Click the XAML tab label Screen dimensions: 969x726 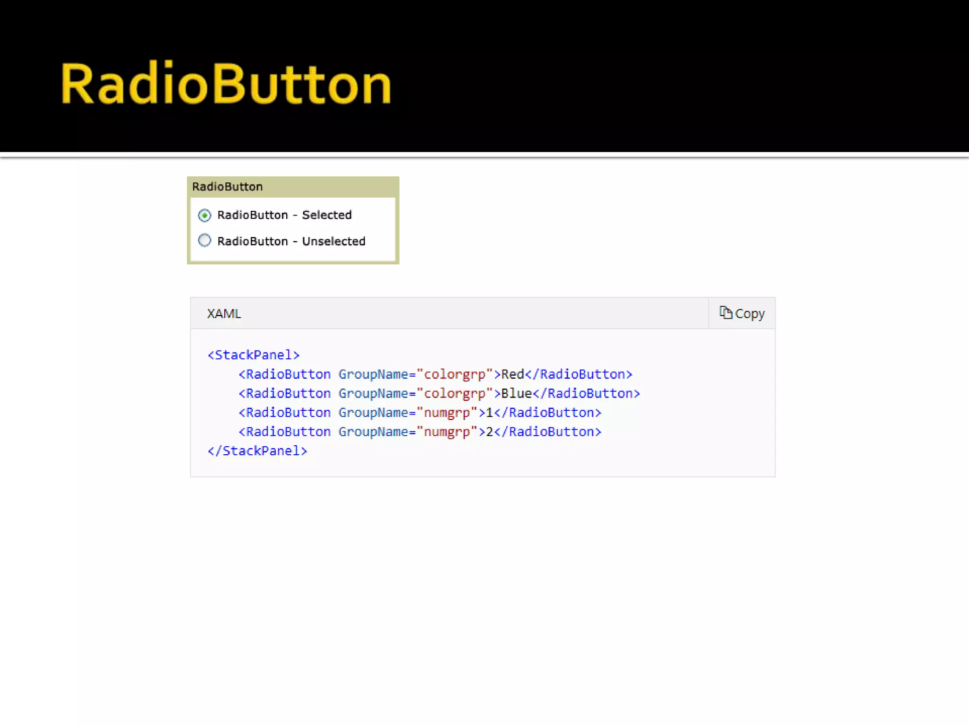(x=224, y=313)
